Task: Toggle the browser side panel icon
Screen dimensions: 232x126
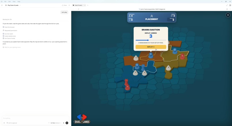Action: 230,5
